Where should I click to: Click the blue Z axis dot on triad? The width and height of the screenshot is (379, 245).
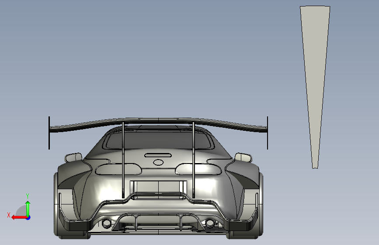coord(28,218)
